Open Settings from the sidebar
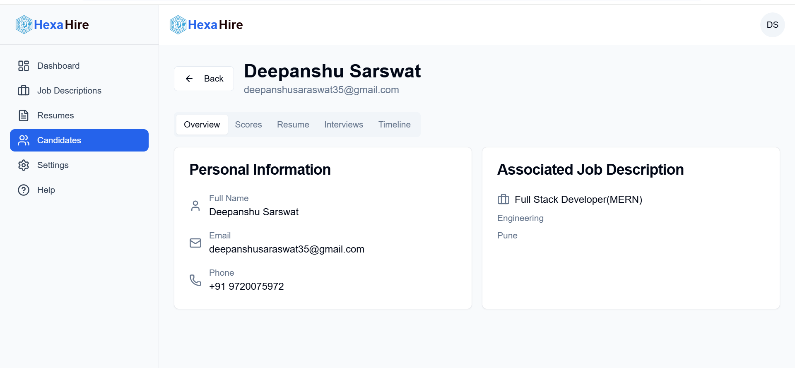 (x=79, y=165)
